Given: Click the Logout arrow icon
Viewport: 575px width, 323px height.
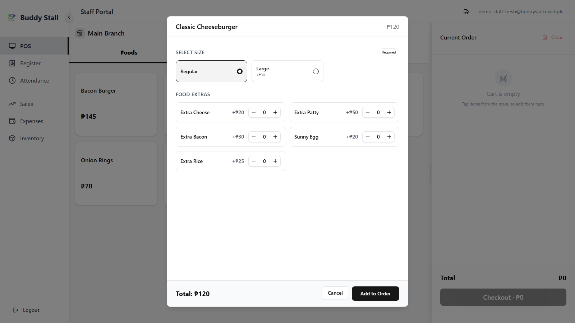Looking at the screenshot, I should tap(16, 310).
